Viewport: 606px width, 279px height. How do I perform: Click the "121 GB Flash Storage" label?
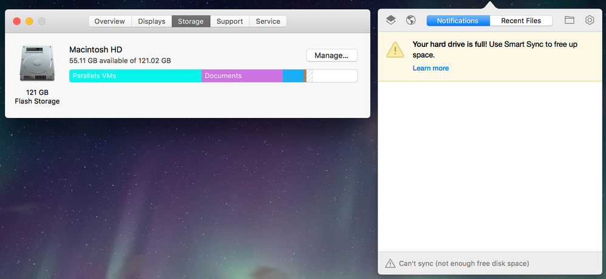point(37,97)
